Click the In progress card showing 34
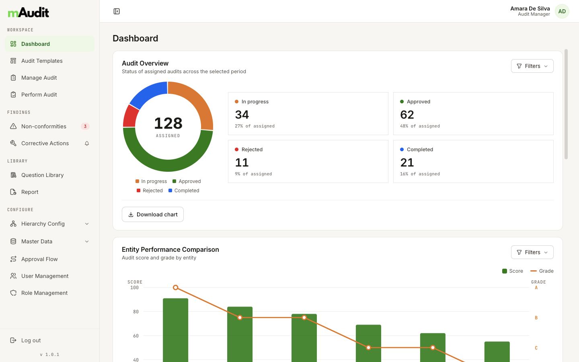579x362 pixels. pyautogui.click(x=308, y=113)
